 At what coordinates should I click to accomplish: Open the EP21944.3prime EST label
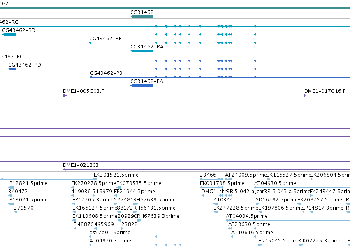click(x=134, y=192)
